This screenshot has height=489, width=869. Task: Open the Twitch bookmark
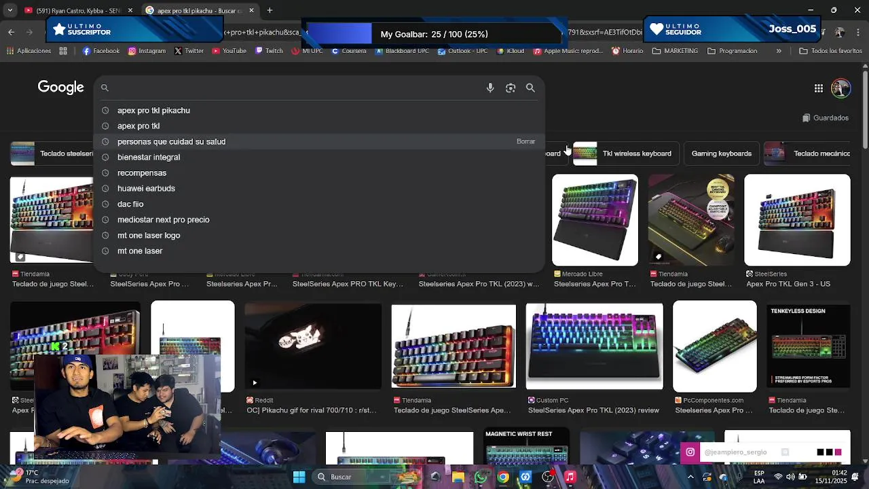[x=269, y=51]
